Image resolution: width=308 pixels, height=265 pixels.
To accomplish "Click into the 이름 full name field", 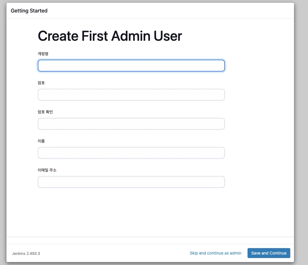I will pos(131,153).
